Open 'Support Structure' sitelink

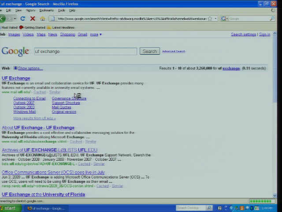click(x=66, y=103)
